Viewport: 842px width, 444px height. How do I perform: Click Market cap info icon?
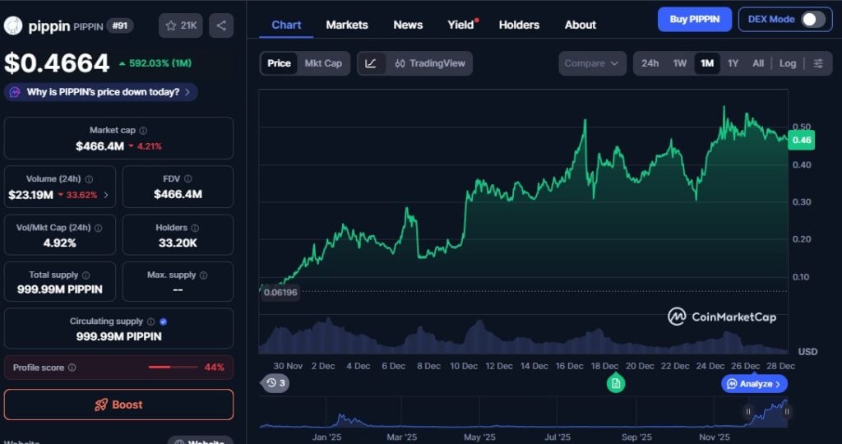(143, 131)
